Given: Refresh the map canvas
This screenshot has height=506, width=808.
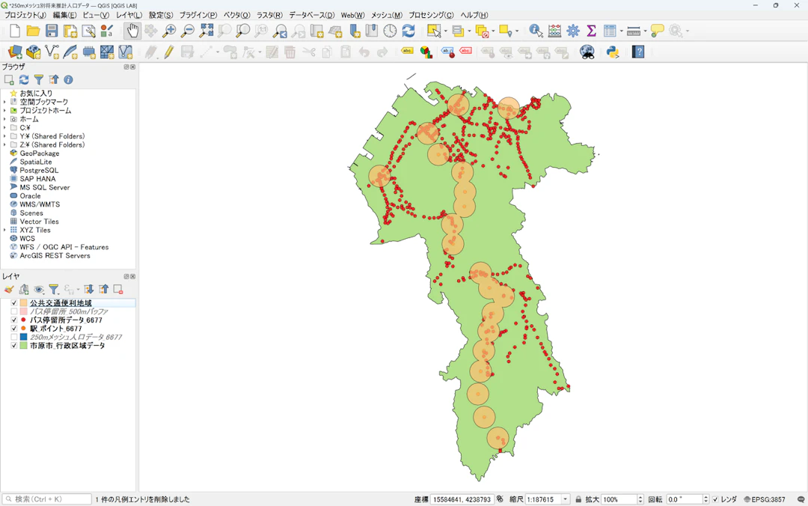Looking at the screenshot, I should coord(408,31).
